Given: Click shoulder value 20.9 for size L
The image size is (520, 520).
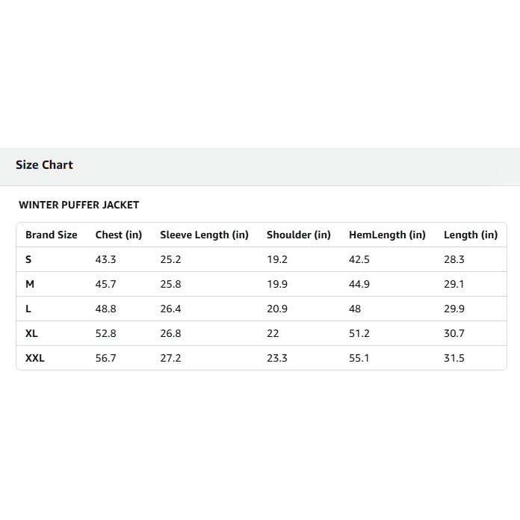Looking at the screenshot, I should (277, 309).
